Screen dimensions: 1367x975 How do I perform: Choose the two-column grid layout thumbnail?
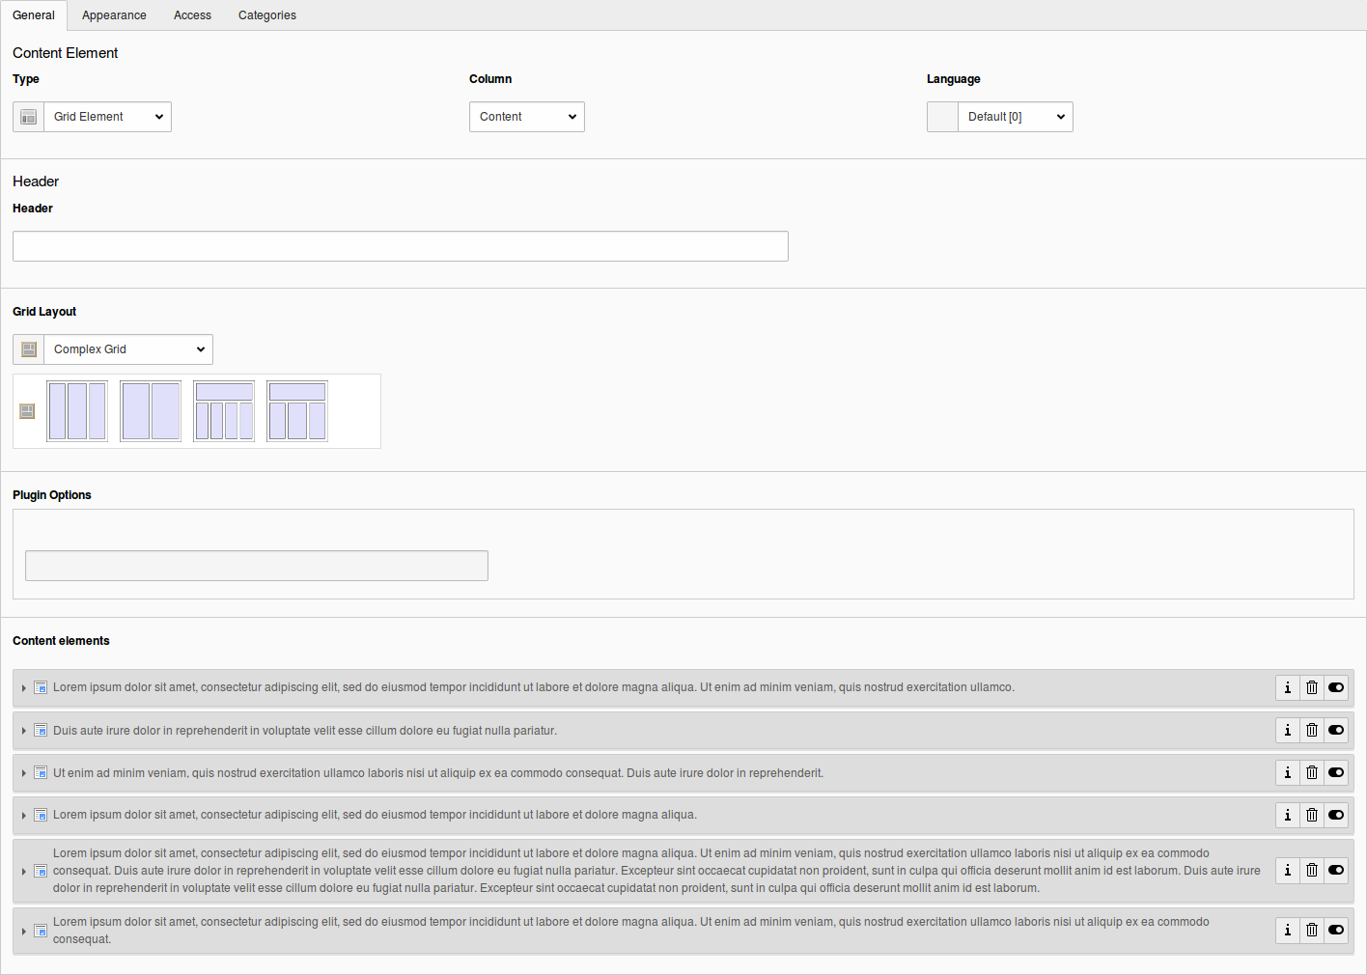coord(151,411)
